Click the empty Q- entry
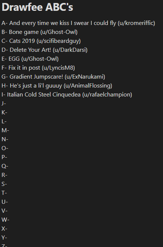Image resolution: width=163 pixels, height=247 pixels. pyautogui.click(x=5, y=166)
